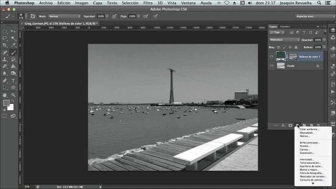Change the screen mode
The width and height of the screenshot is (336, 189).
tap(13, 116)
